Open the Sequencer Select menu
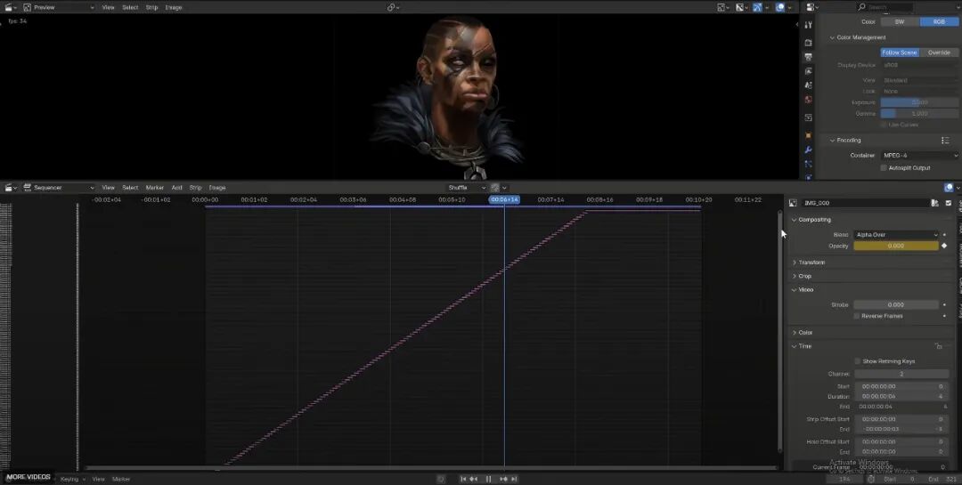This screenshot has height=485, width=962. point(130,188)
